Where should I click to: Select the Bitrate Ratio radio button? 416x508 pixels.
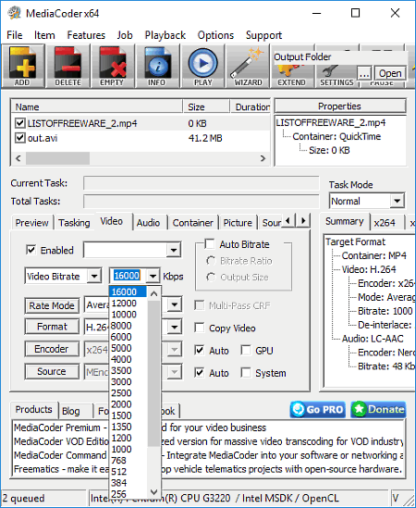pos(211,261)
